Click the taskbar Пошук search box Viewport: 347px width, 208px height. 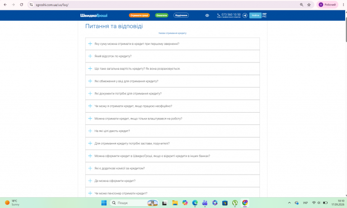pyautogui.click(x=134, y=203)
